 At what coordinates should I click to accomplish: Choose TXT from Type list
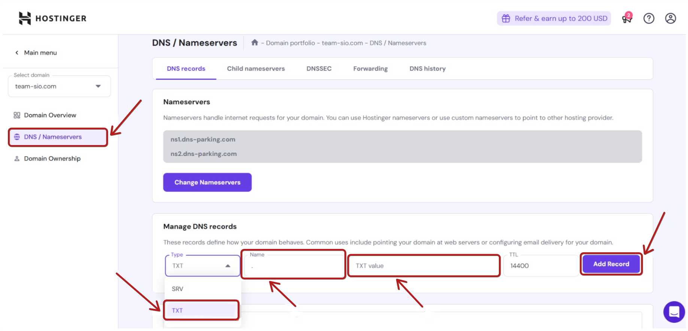coord(201,310)
